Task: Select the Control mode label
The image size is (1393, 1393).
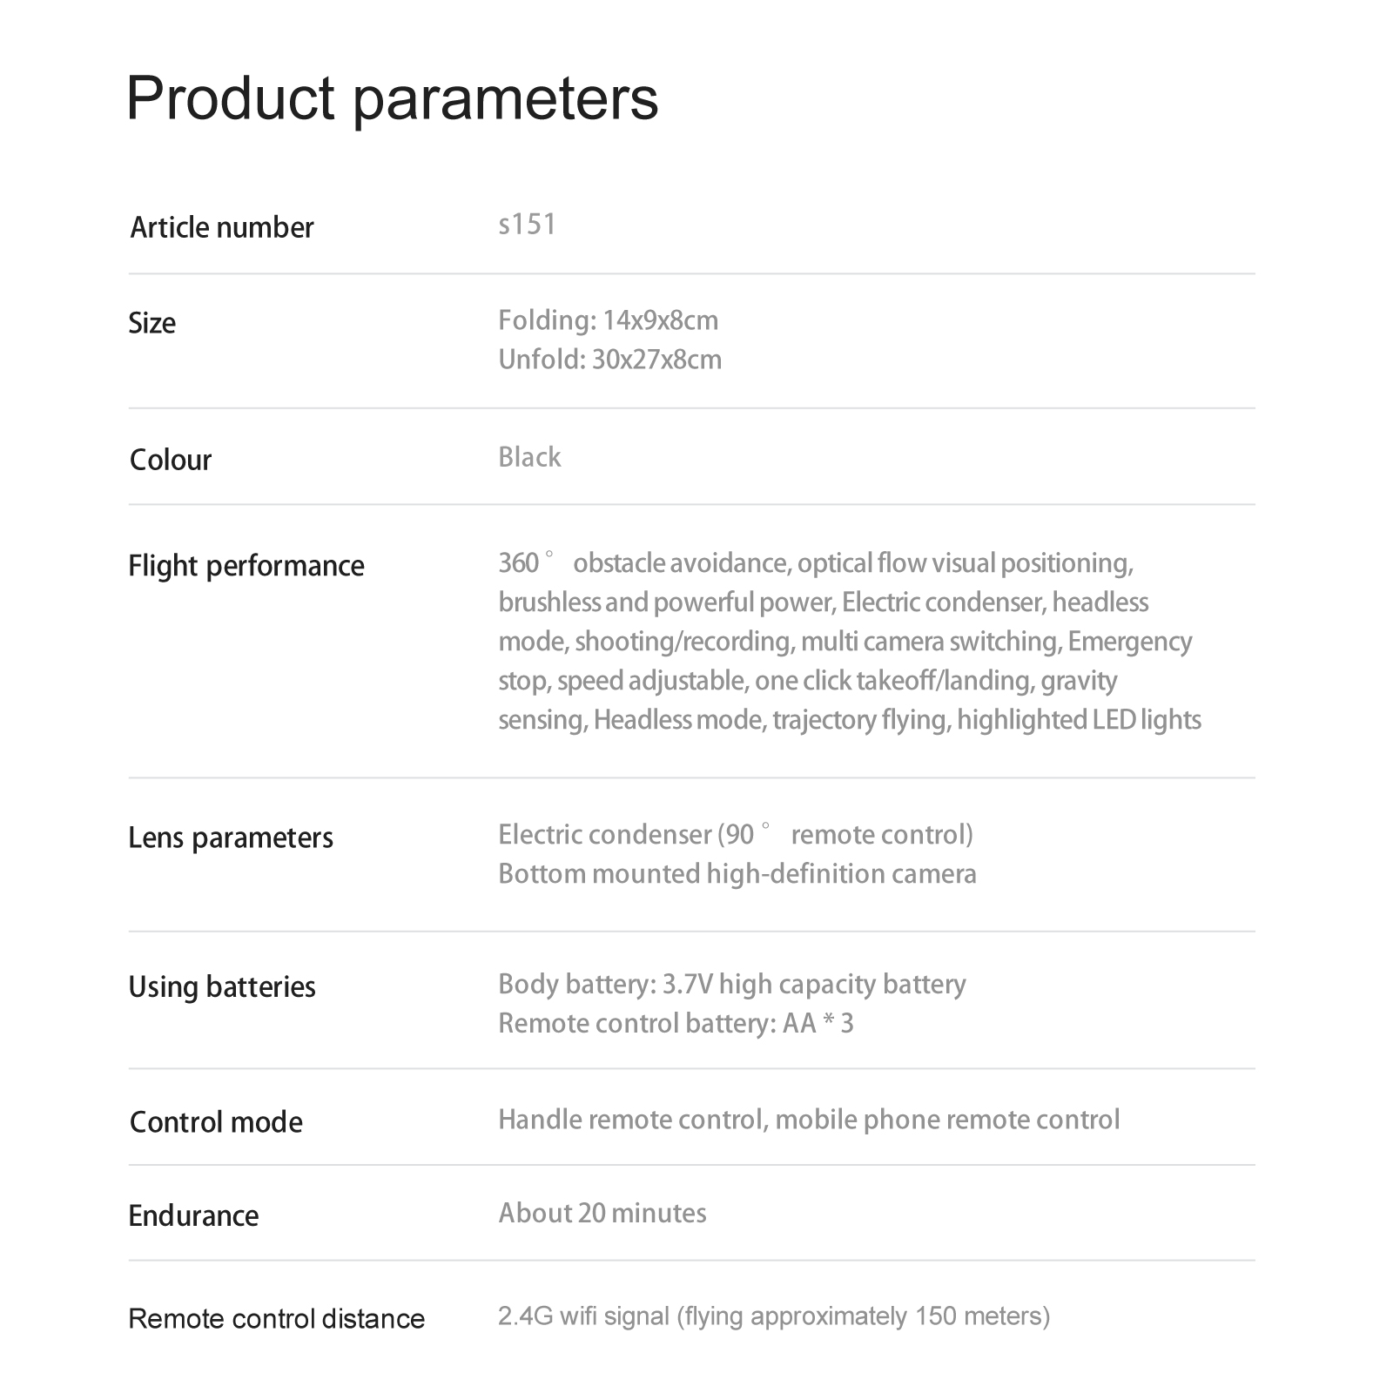Action: [216, 1122]
